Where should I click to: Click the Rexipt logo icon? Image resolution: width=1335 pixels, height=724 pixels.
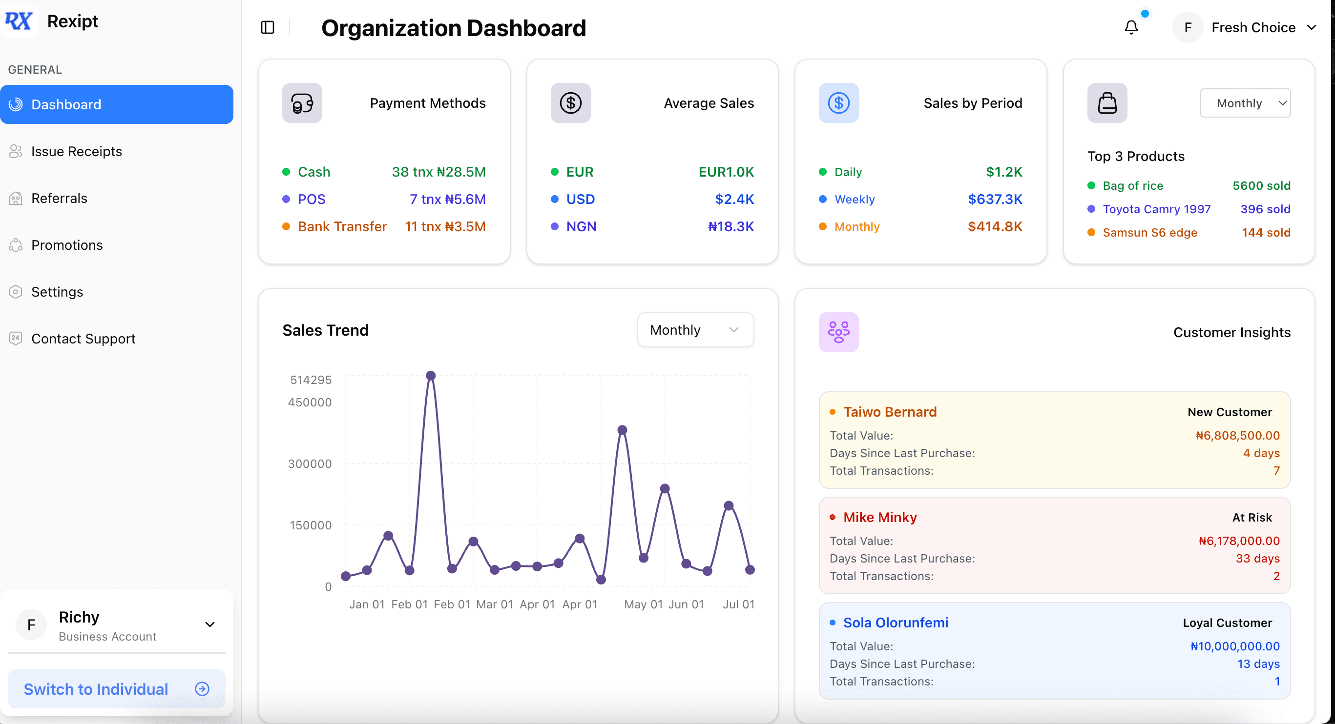[x=19, y=20]
